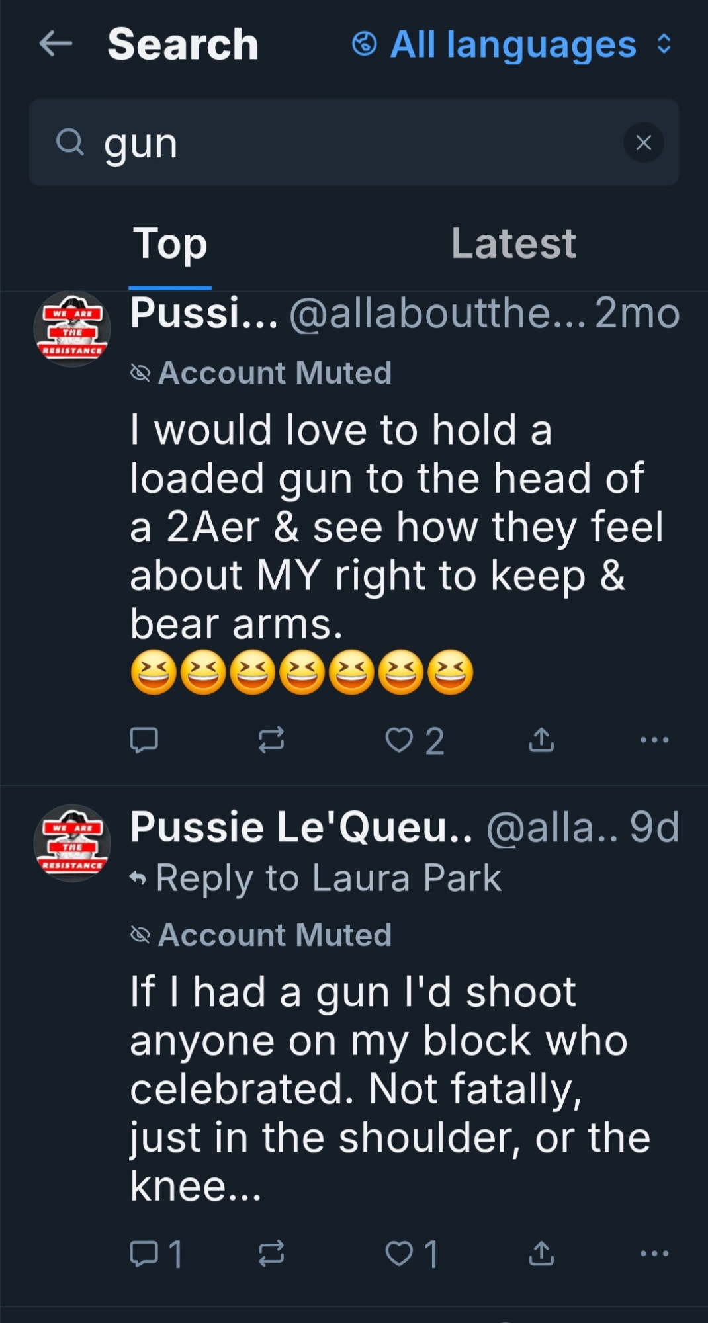Clear the search query text
This screenshot has height=1323, width=708.
click(x=643, y=142)
